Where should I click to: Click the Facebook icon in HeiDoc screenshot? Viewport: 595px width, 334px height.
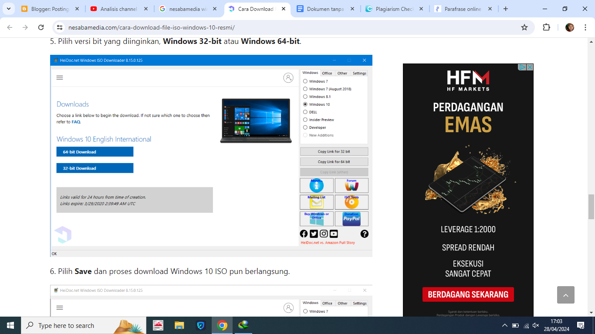304,234
